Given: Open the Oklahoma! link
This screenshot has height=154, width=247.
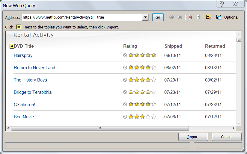Looking at the screenshot, I should point(25,105).
